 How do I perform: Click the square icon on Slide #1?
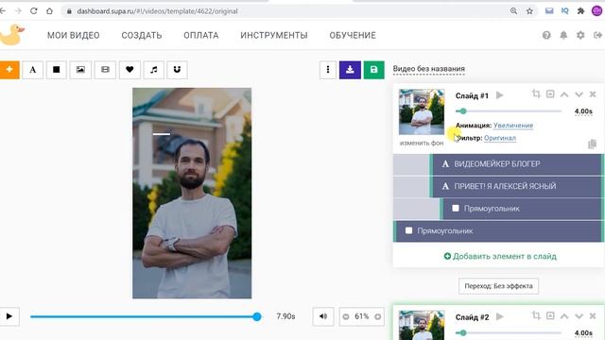550,93
